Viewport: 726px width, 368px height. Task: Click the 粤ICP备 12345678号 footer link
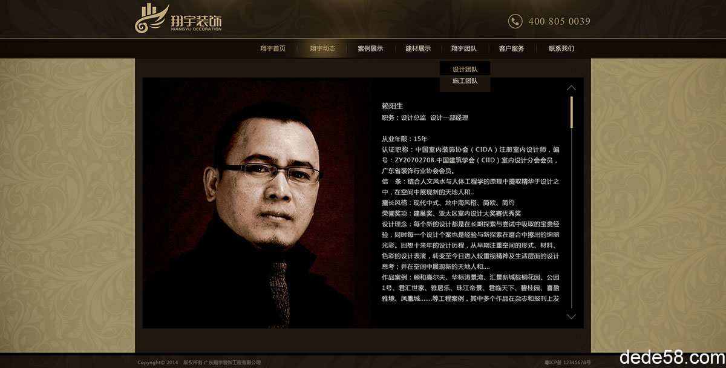click(x=567, y=363)
